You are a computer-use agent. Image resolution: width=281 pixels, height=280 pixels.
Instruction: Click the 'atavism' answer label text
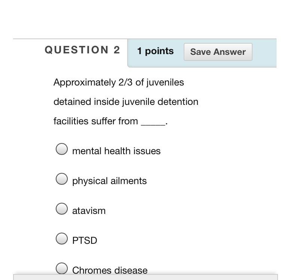[x=89, y=211]
